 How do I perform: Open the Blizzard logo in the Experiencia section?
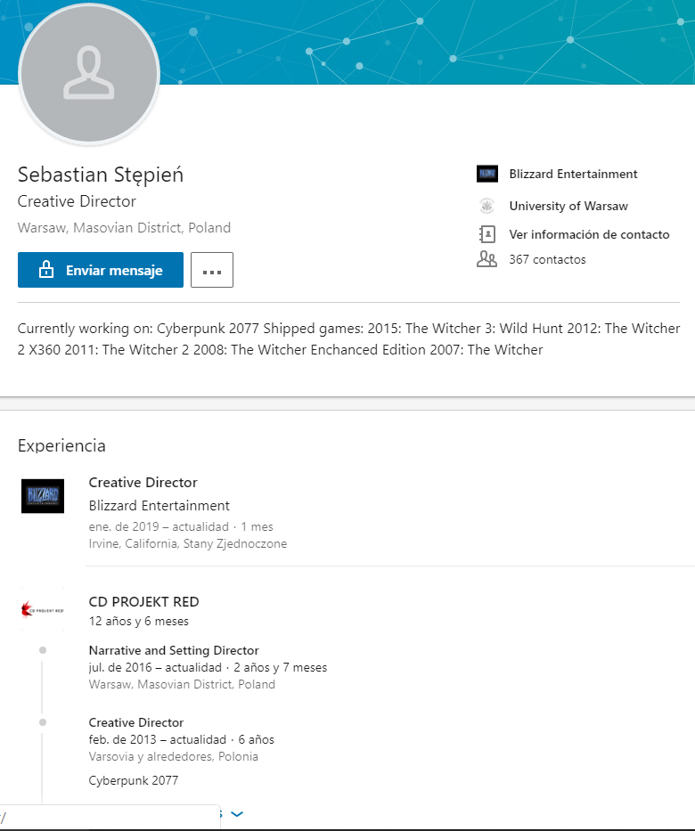tap(43, 495)
